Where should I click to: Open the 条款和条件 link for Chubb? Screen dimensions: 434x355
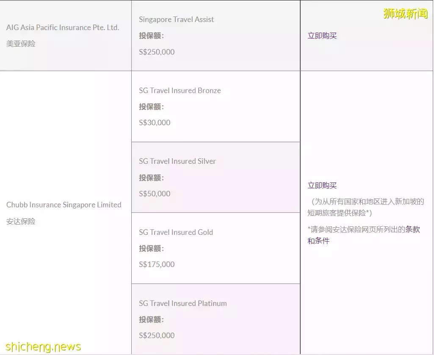click(412, 230)
